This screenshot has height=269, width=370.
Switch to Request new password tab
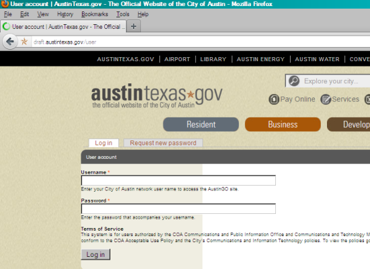click(163, 143)
